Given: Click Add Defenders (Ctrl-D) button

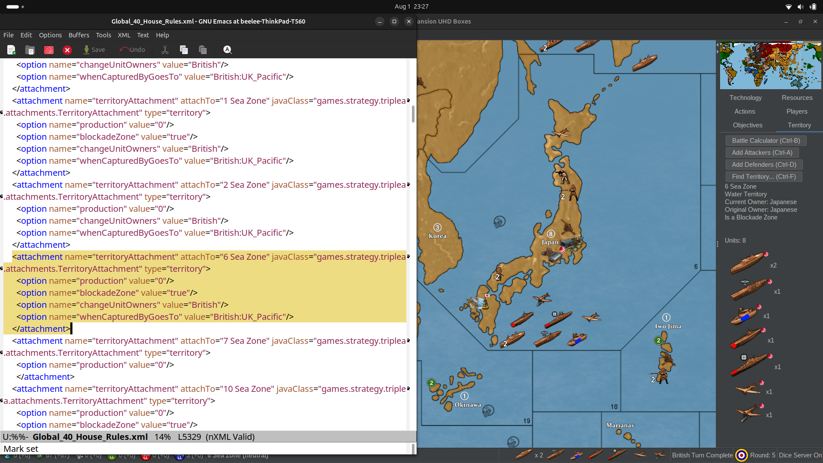Looking at the screenshot, I should [x=764, y=165].
